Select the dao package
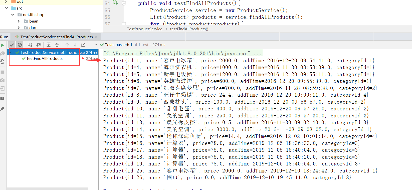412x190 pixels. pos(33,28)
